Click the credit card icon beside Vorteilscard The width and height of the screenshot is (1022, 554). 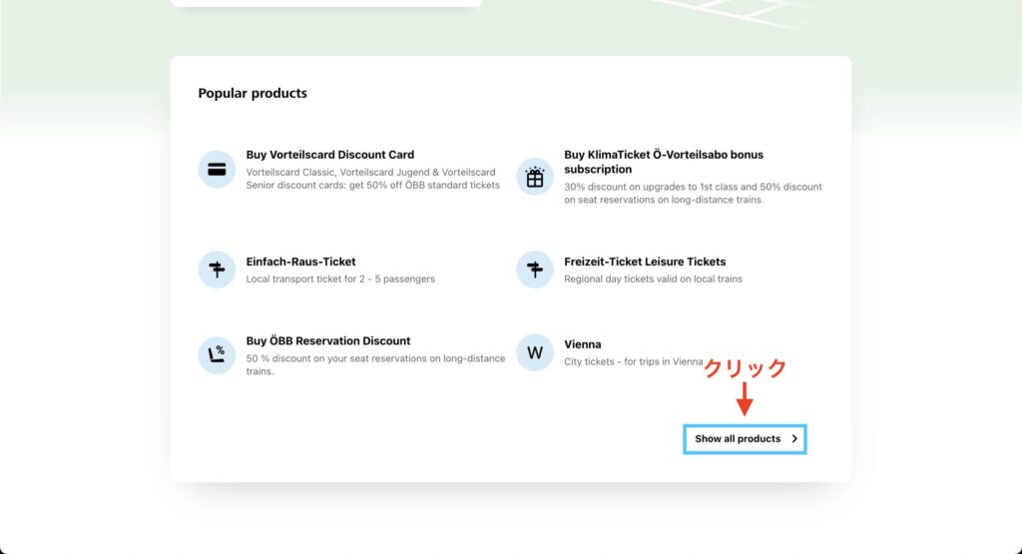tap(217, 170)
